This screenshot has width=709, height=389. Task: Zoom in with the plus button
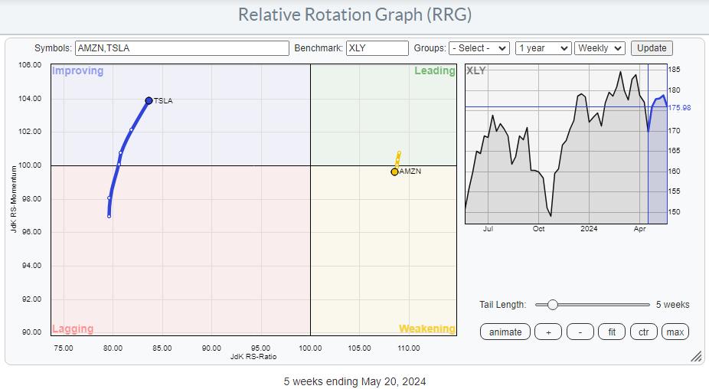tap(548, 332)
